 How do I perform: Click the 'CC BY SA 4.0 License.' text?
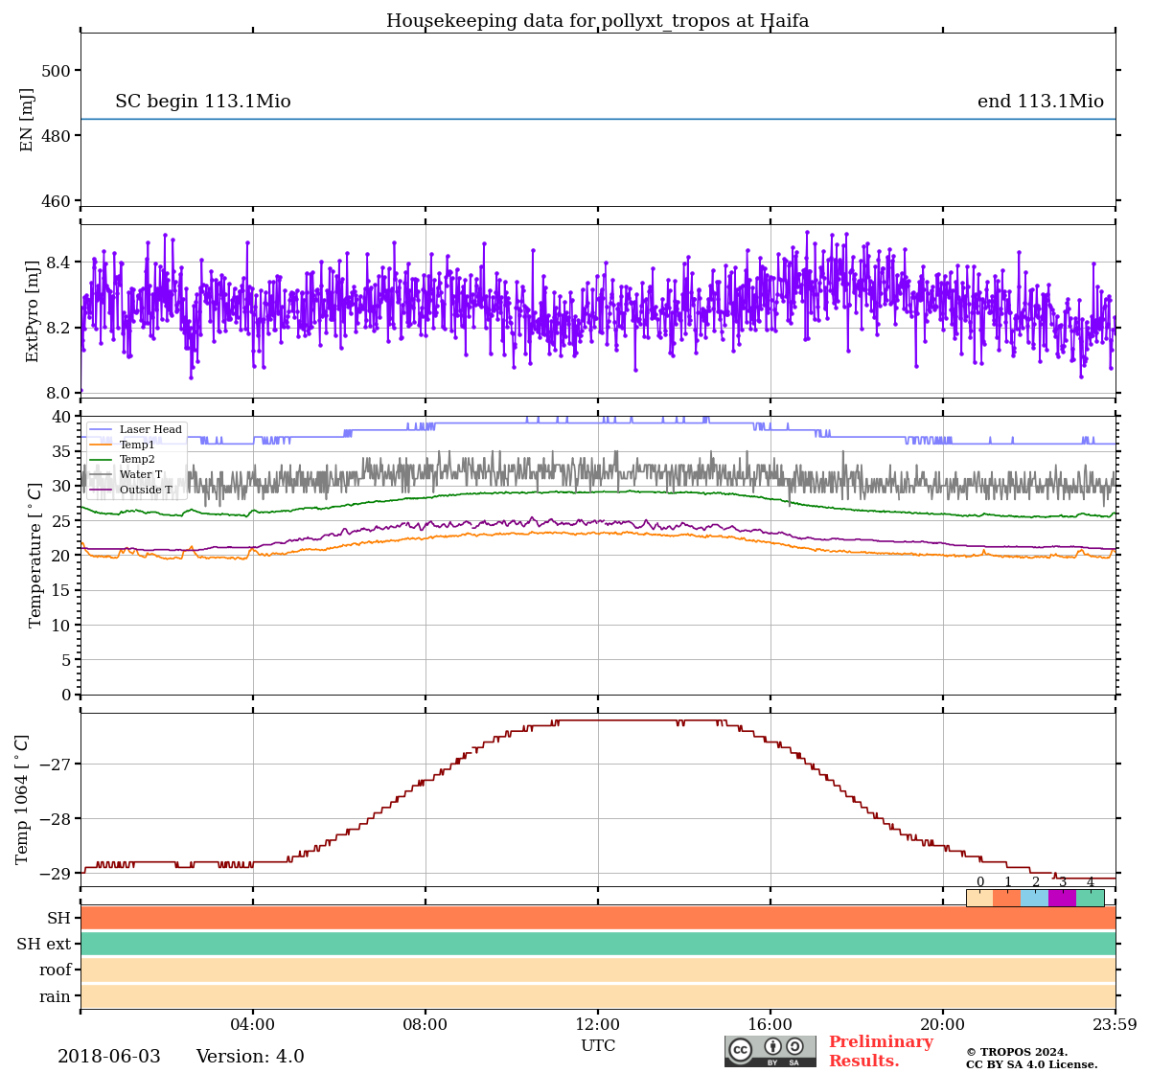coord(1032,1064)
